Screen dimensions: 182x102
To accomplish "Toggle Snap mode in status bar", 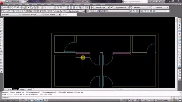I will coord(20,100).
